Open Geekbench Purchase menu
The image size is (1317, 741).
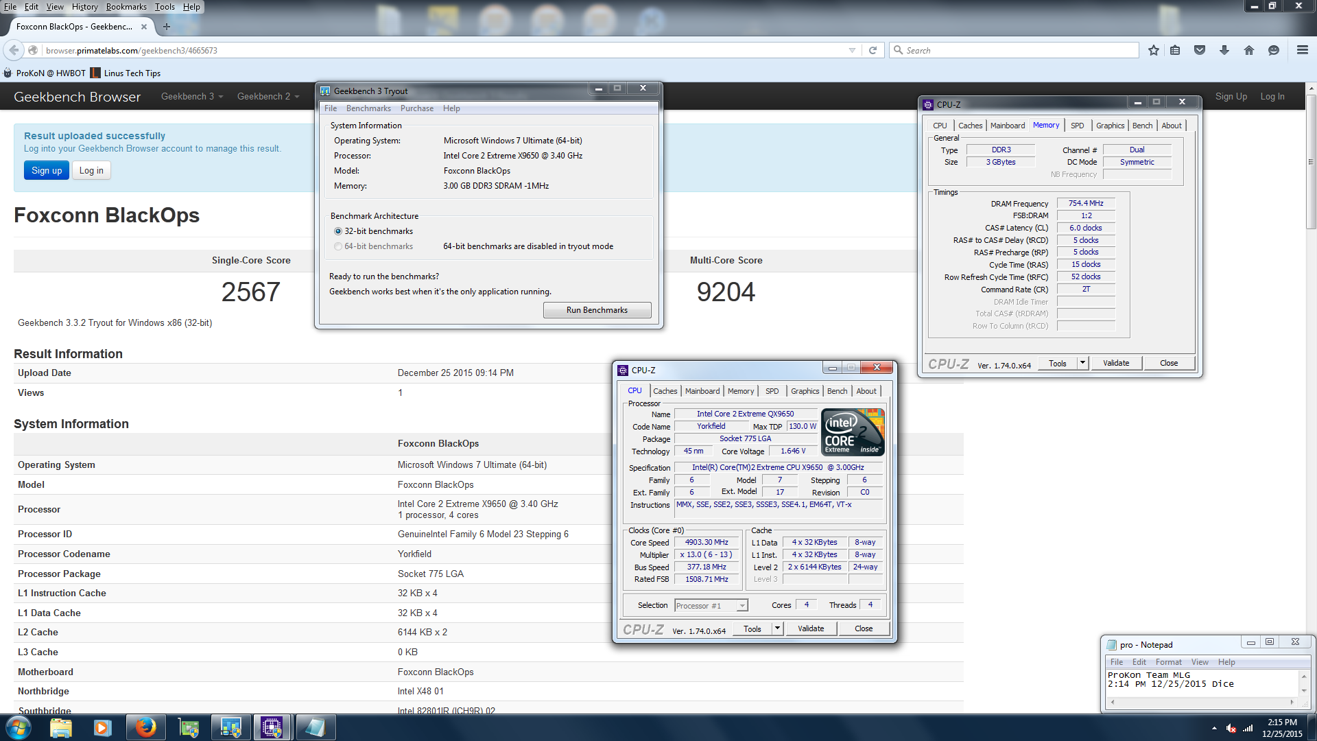(x=417, y=108)
